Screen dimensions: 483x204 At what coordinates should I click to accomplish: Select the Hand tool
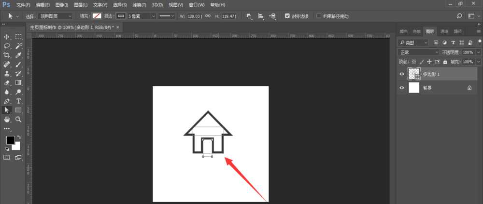pyautogui.click(x=7, y=119)
